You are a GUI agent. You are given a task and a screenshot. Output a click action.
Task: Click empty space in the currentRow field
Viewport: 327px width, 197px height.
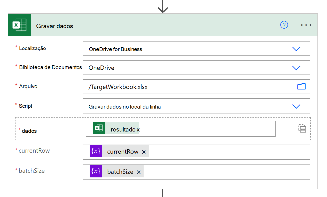(227, 152)
